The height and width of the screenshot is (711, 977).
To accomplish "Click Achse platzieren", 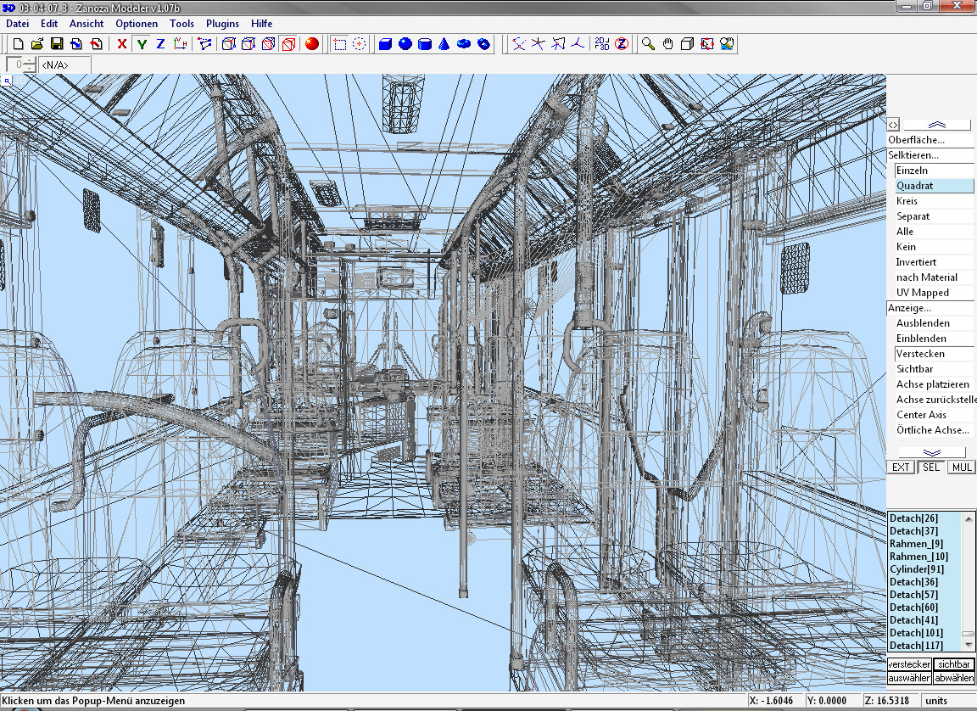I will point(934,383).
